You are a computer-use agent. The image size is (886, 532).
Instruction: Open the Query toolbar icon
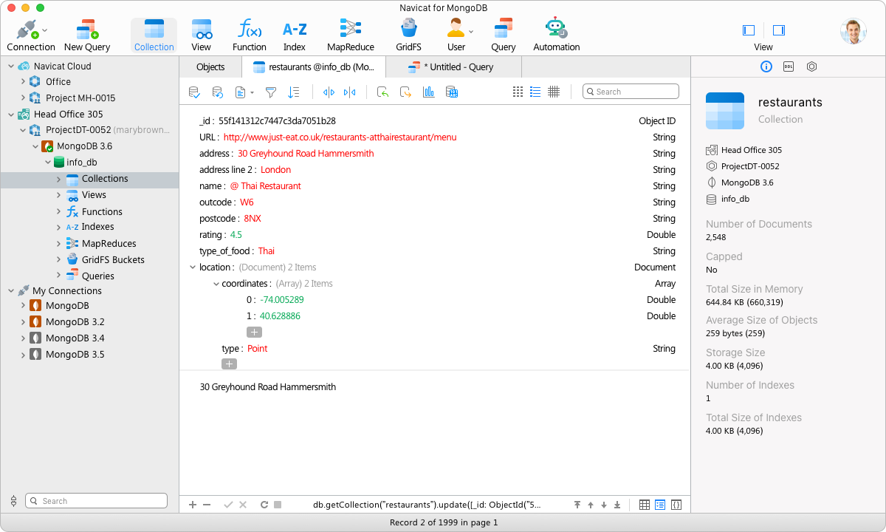click(x=504, y=35)
